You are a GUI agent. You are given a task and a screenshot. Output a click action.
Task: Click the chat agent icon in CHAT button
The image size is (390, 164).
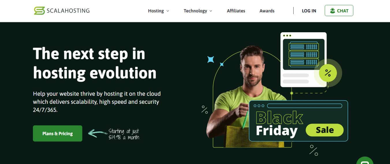click(333, 11)
